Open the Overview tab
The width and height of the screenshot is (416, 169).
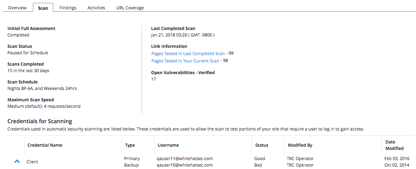pos(17,8)
